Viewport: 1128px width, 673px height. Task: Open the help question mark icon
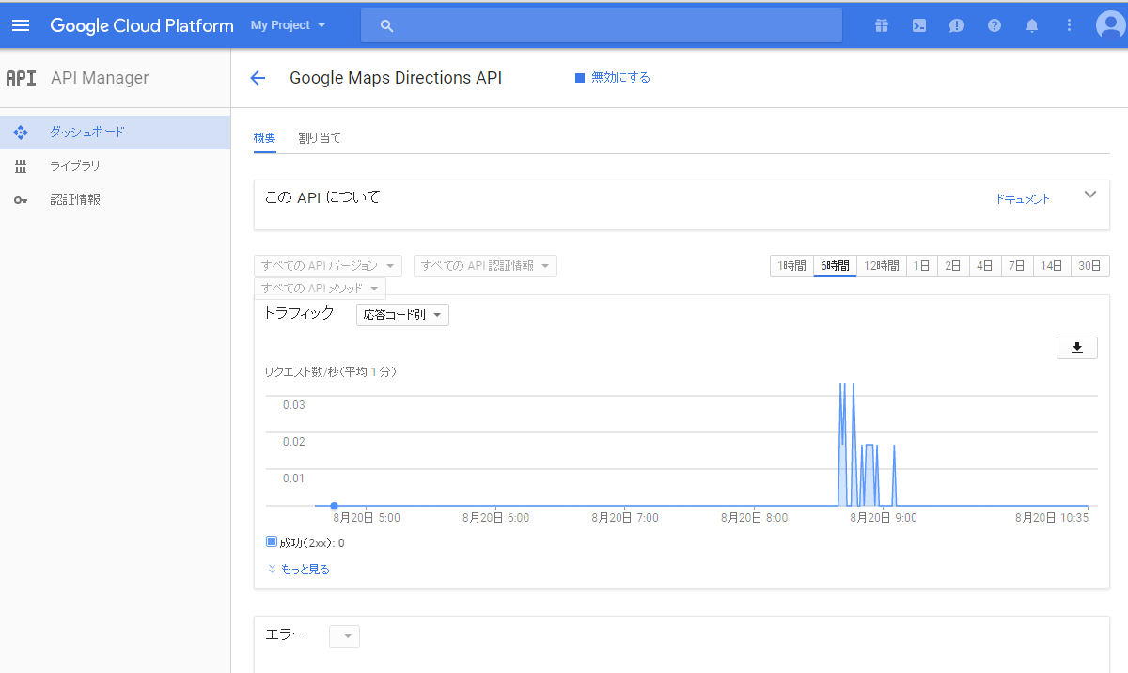995,25
